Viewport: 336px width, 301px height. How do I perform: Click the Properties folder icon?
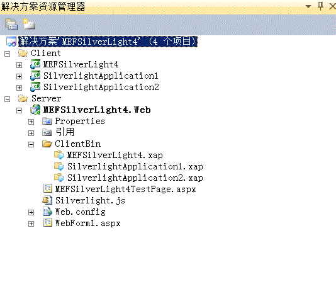[47, 122]
